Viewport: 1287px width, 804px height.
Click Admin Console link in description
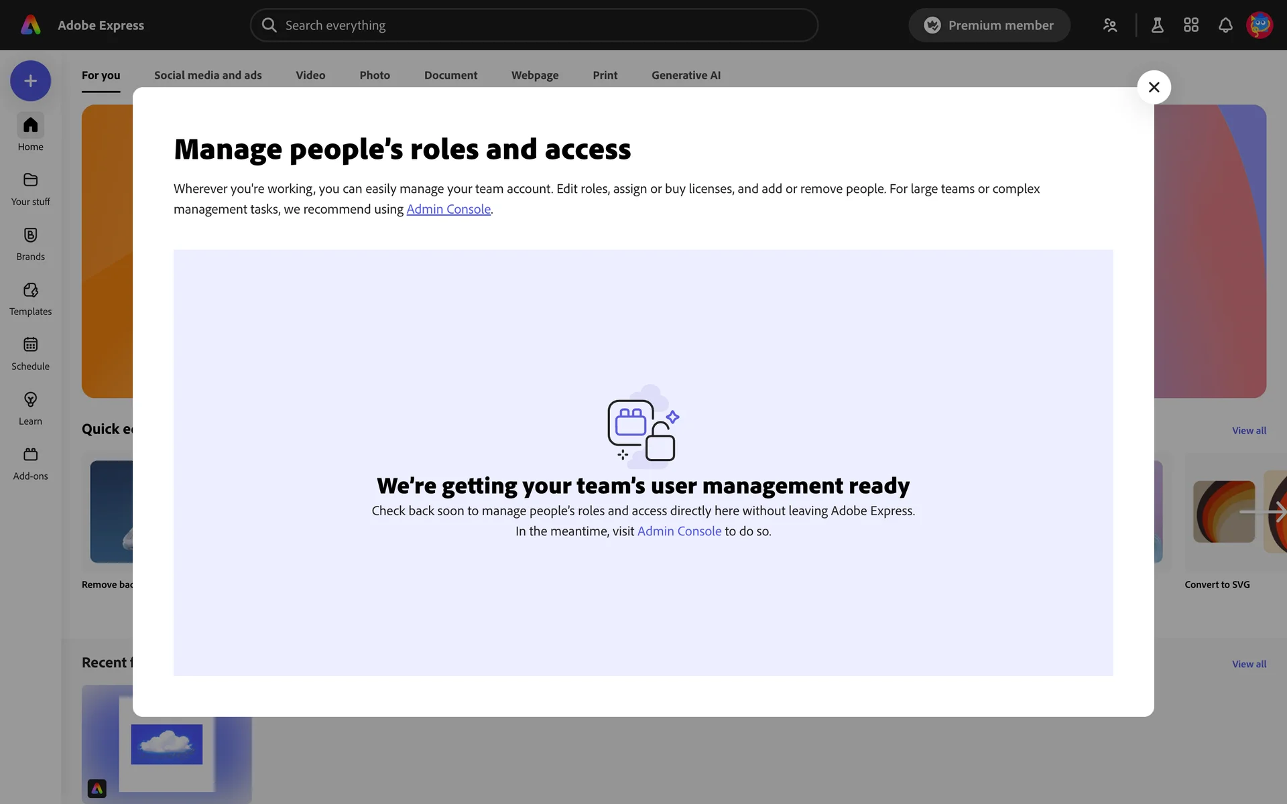[448, 209]
